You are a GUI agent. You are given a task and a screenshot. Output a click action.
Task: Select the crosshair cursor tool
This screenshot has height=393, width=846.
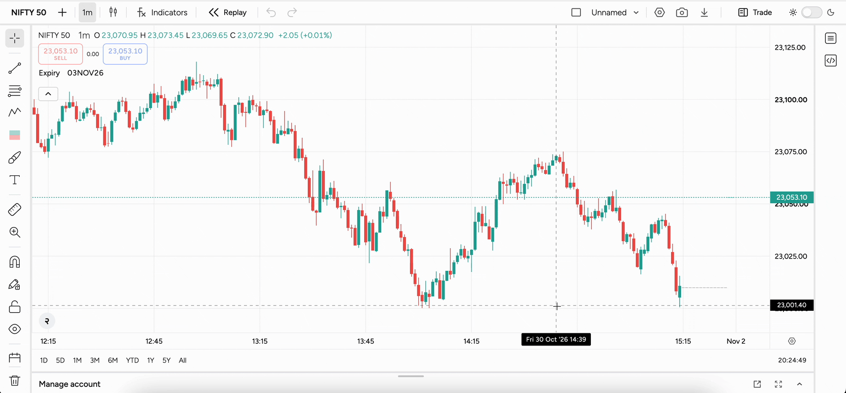pos(15,38)
